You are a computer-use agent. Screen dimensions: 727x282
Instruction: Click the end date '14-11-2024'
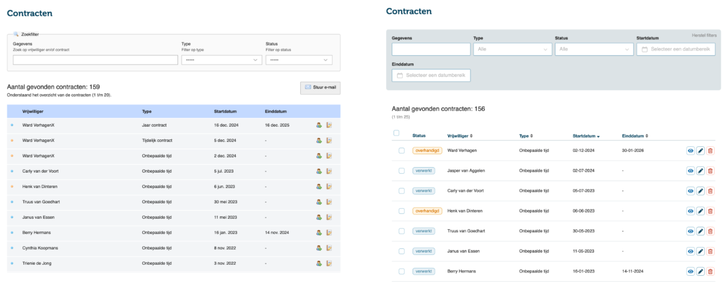click(x=633, y=272)
